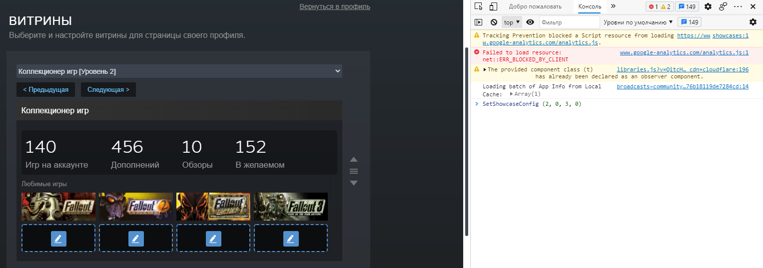The height and width of the screenshot is (268, 763).
Task: Click the SetShowcaseConfig console input line
Action: (x=532, y=104)
